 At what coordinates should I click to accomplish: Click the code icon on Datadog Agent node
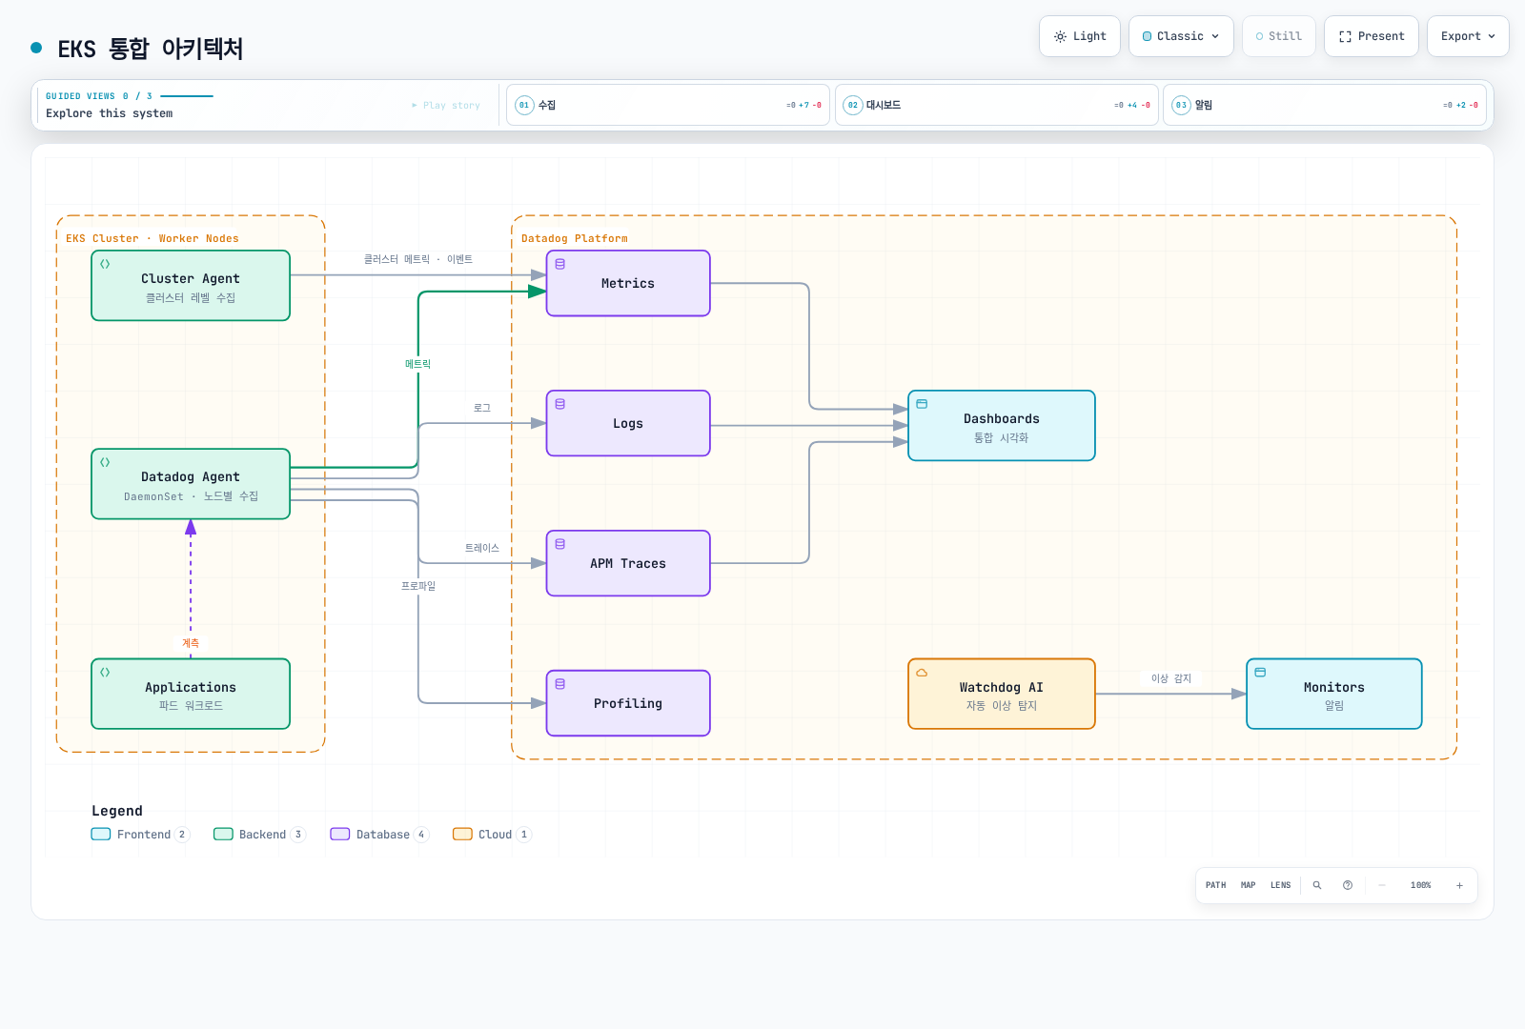[x=105, y=462]
